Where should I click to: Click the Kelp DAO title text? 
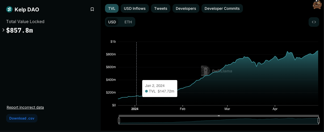[27, 10]
